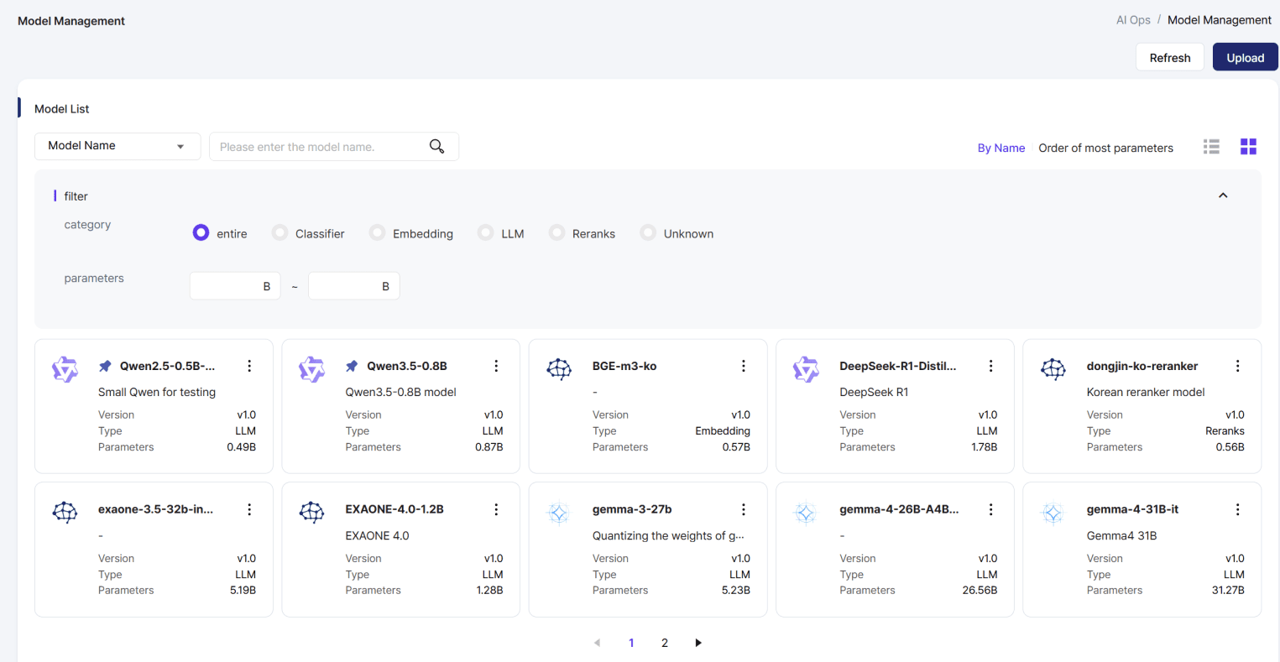Click the model icon on BGE-m3-ko card
Image resolution: width=1280 pixels, height=662 pixels.
click(559, 369)
